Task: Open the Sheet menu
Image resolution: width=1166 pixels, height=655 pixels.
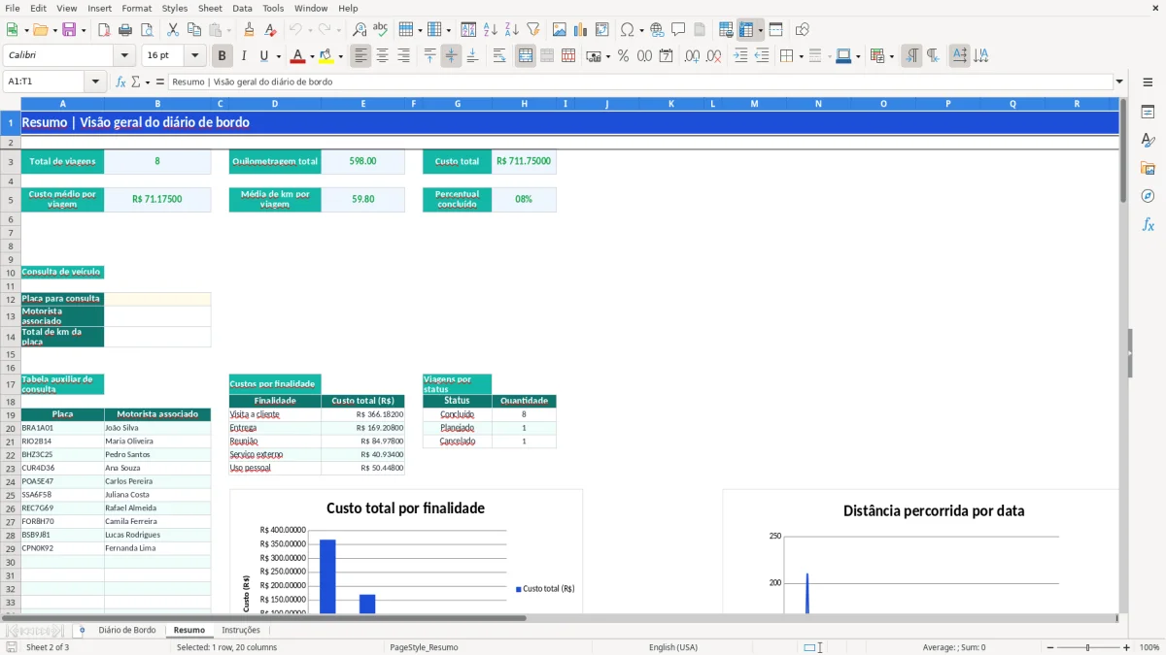Action: click(210, 8)
